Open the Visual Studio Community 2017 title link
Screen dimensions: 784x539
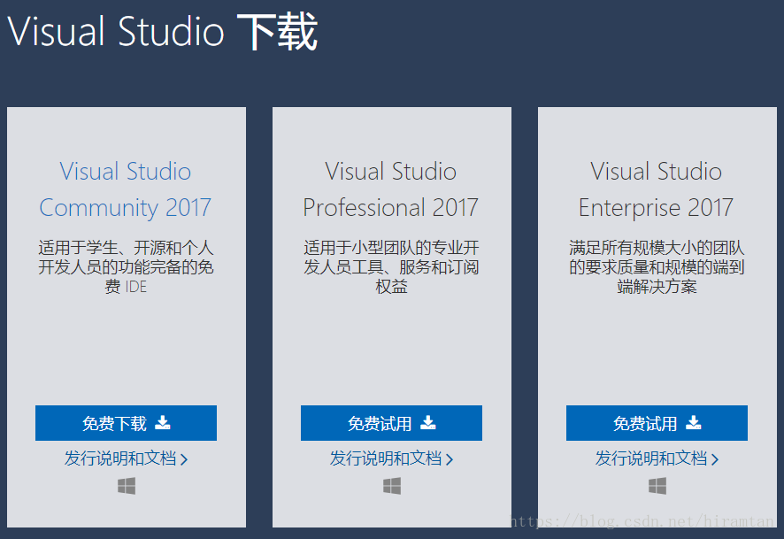[126, 189]
